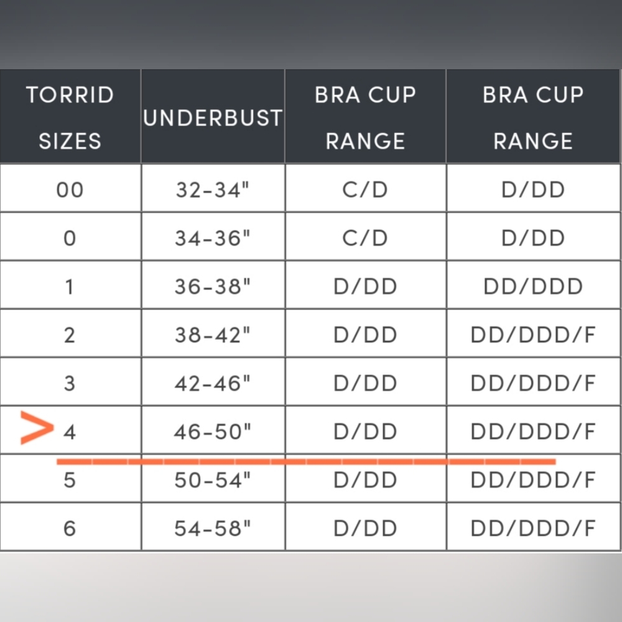Viewport: 622px width, 622px height.
Task: Click the orange arrow beside size 4
Action: pos(37,428)
